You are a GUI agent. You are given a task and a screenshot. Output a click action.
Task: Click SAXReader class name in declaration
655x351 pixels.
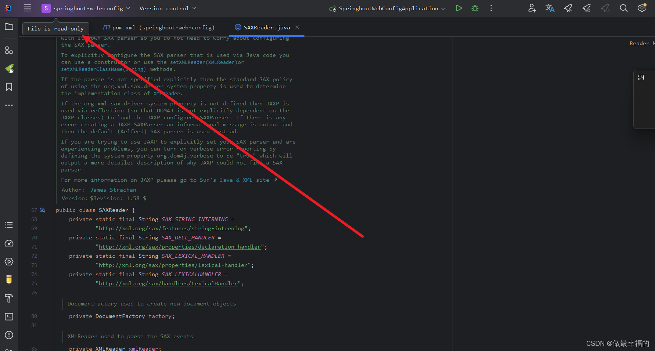(x=114, y=210)
